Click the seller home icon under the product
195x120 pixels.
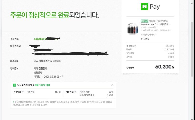(142, 34)
